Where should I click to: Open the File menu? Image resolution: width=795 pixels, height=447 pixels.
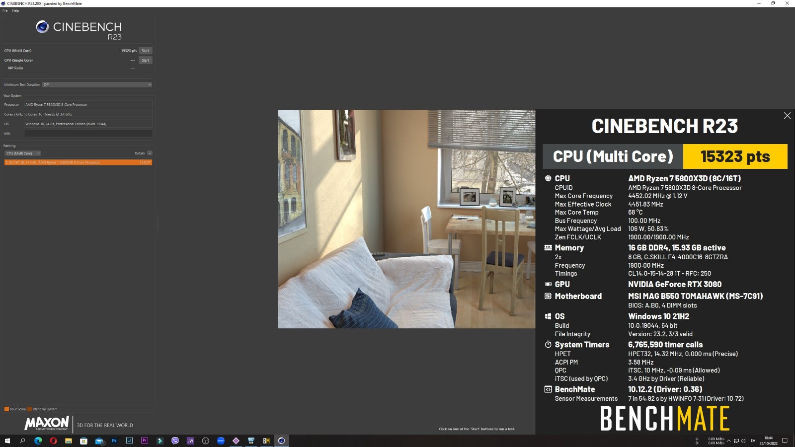point(5,10)
